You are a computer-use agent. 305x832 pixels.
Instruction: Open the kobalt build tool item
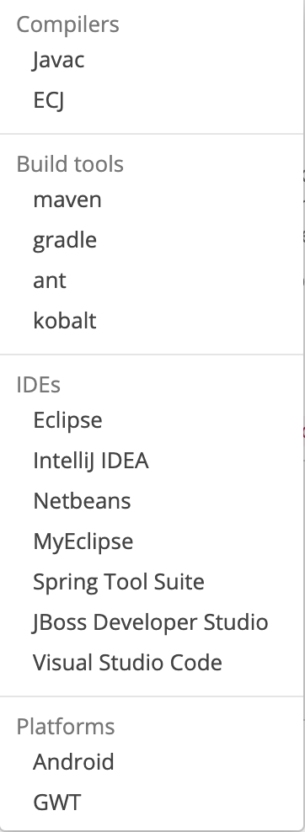(65, 321)
